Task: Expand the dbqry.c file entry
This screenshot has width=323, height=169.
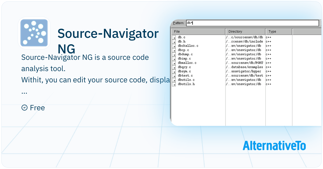Action: tap(174, 67)
